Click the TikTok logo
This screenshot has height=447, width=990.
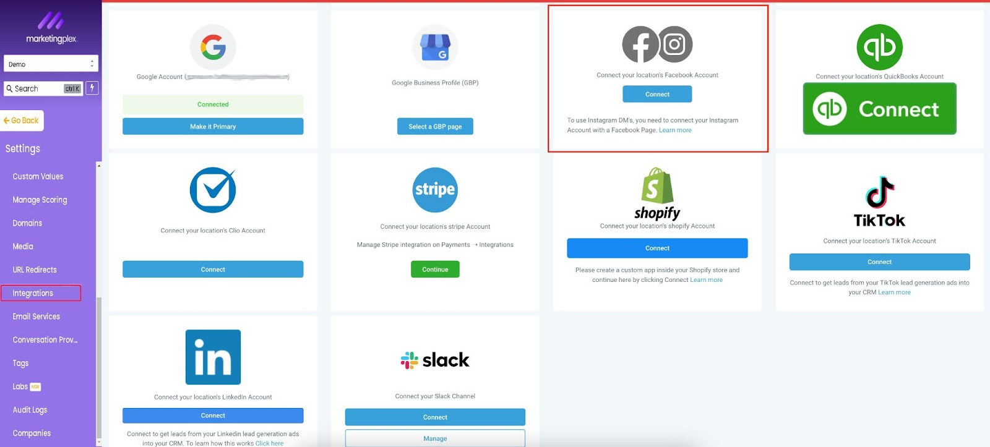[x=879, y=202]
